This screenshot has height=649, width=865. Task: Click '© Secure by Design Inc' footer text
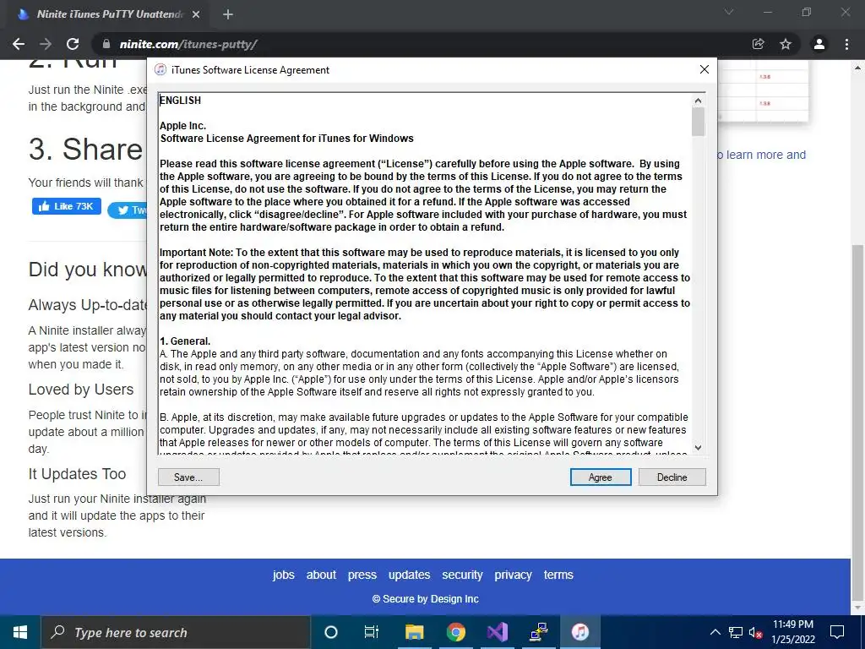pos(426,599)
